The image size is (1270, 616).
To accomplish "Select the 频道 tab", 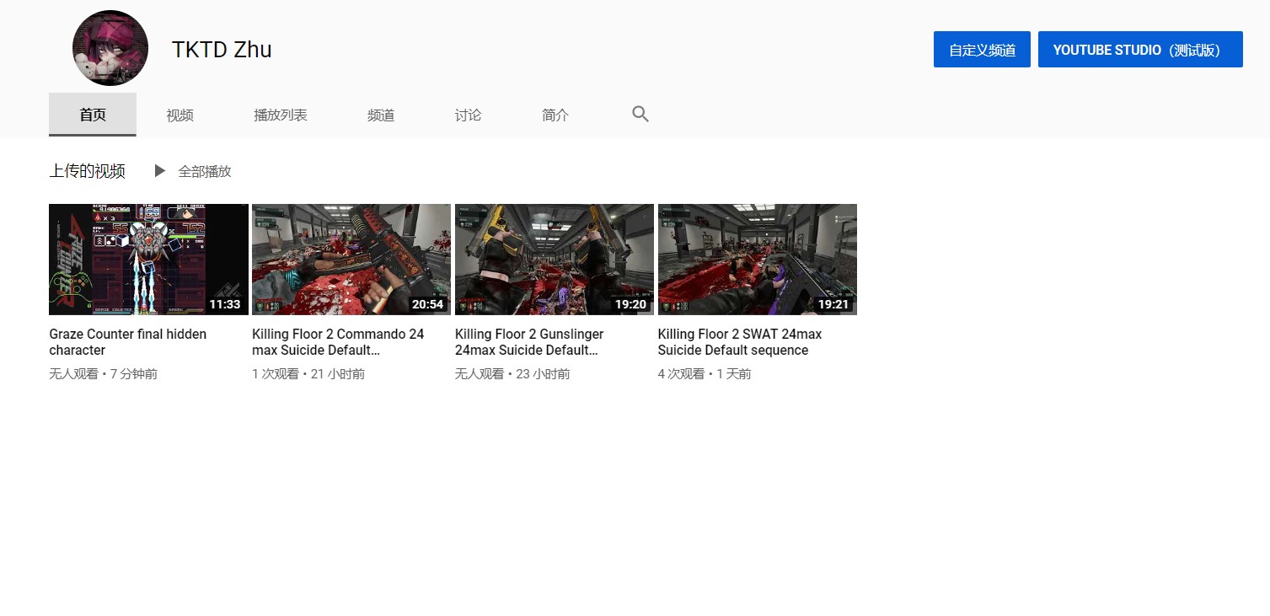I will click(x=381, y=115).
